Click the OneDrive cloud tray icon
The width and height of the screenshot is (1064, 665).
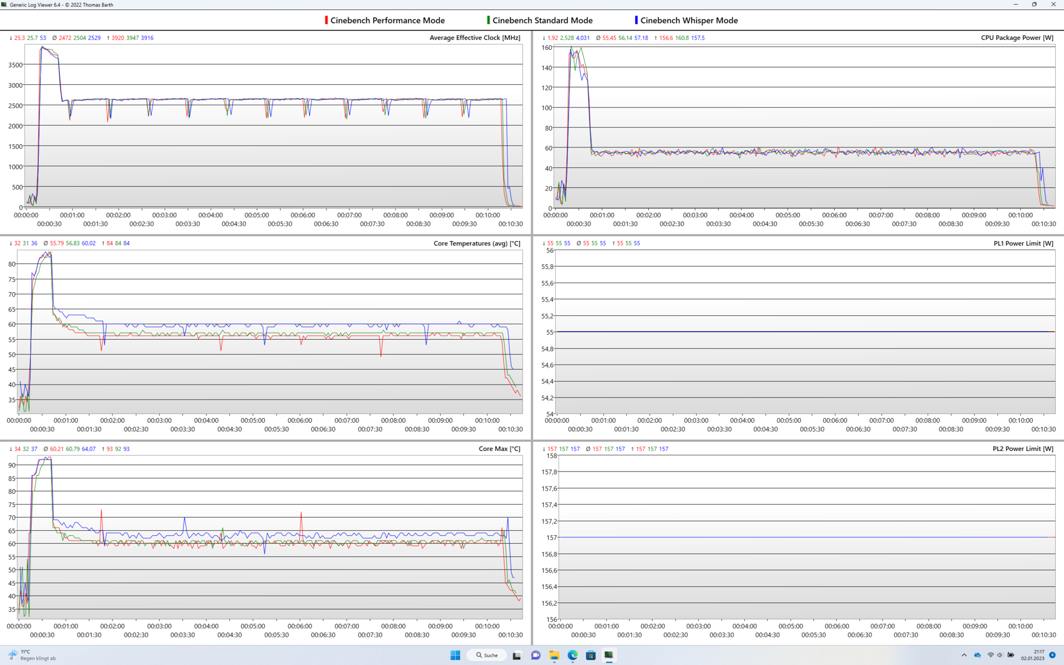978,655
